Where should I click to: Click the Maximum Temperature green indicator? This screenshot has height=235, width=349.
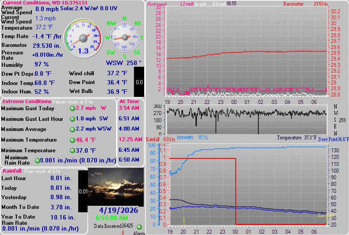click(x=73, y=140)
